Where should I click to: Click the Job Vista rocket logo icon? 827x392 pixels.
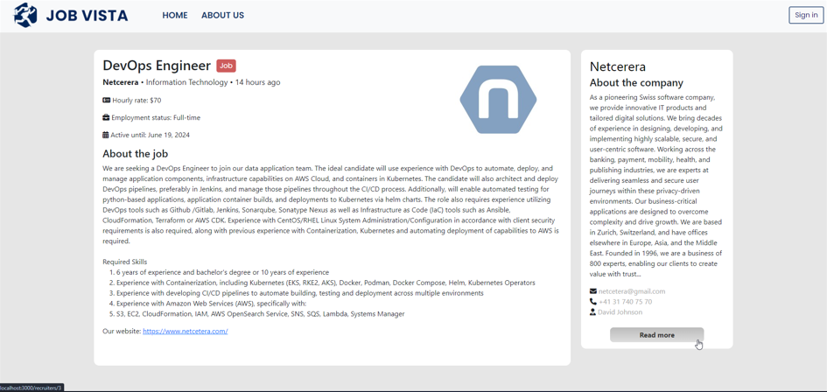(25, 15)
